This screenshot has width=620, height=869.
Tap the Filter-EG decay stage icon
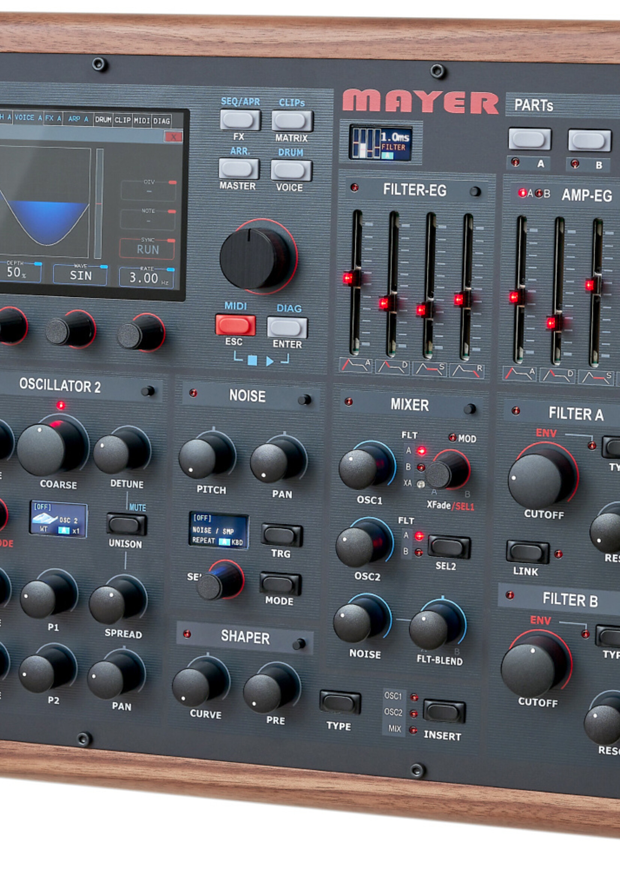pos(392,367)
